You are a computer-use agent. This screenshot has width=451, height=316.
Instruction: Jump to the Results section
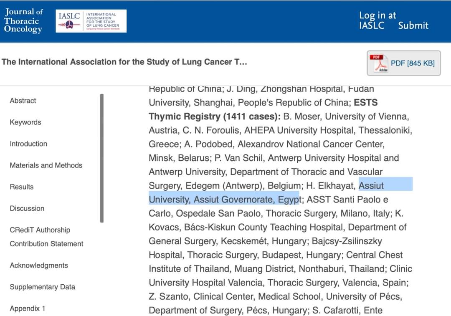[22, 187]
